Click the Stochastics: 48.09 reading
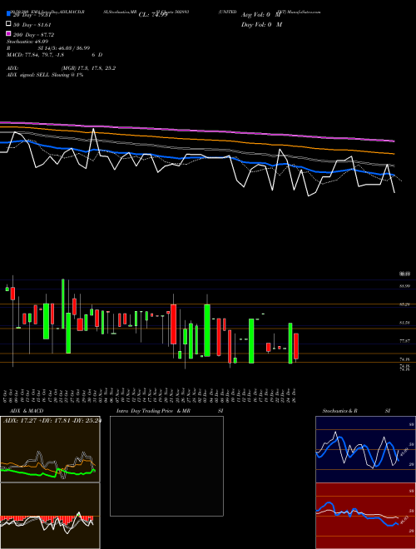 [x=27, y=42]
